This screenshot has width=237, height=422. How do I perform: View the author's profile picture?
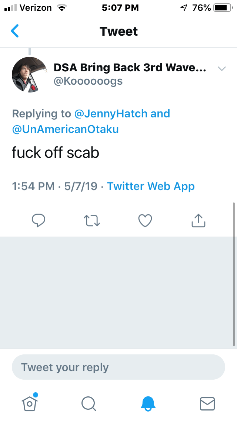(x=30, y=74)
